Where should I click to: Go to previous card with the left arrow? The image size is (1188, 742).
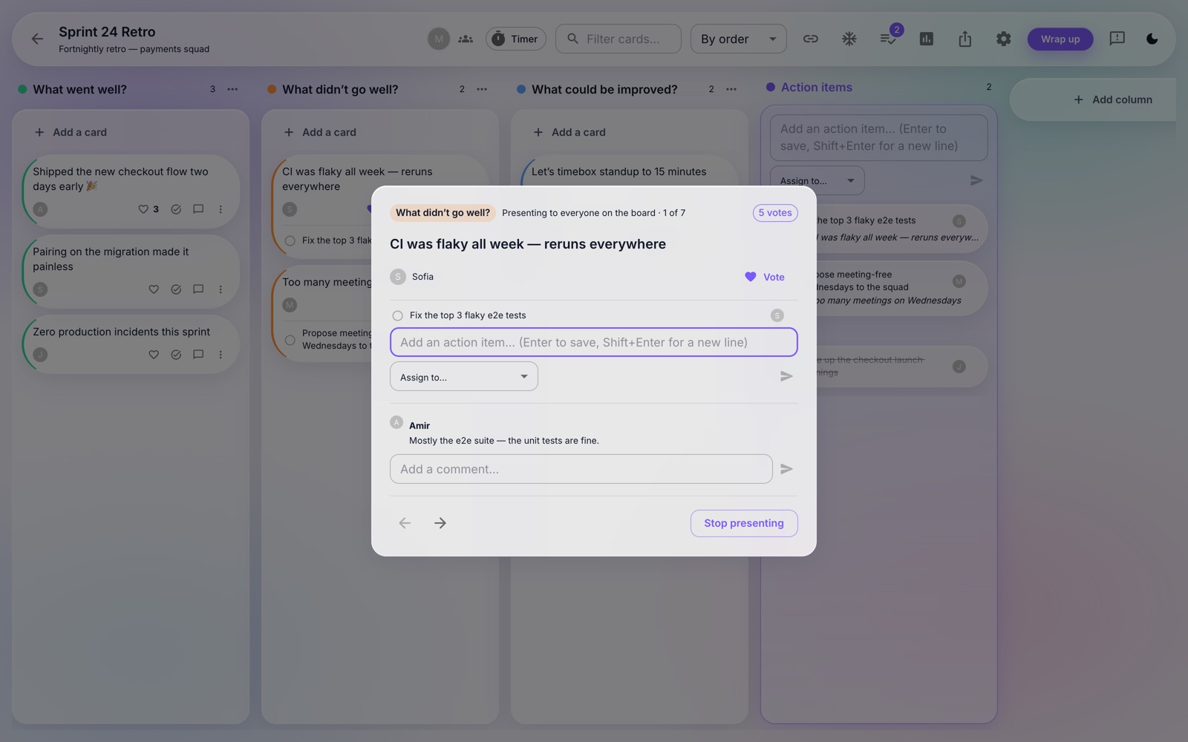pos(405,523)
